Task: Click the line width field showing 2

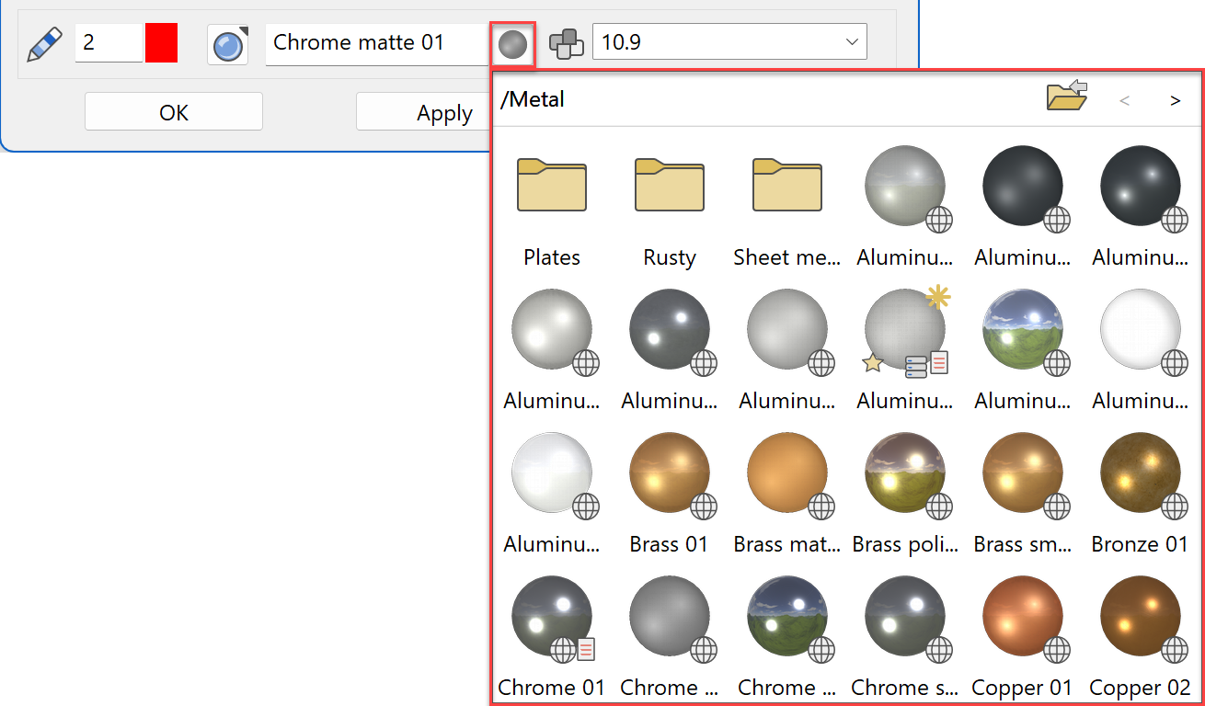Action: 110,42
